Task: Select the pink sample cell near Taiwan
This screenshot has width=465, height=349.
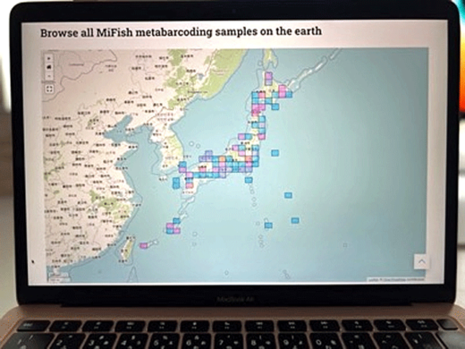Action: pos(144,245)
